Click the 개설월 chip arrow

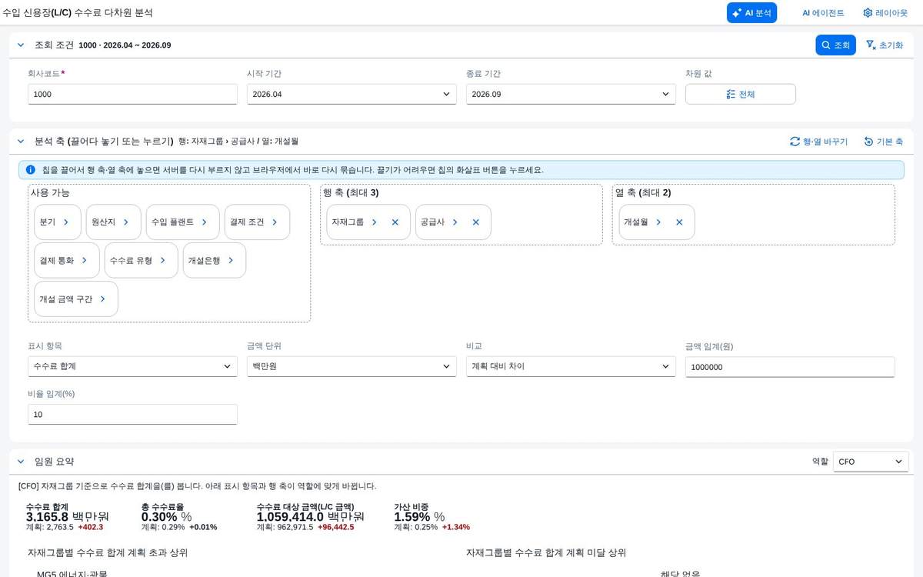[658, 222]
